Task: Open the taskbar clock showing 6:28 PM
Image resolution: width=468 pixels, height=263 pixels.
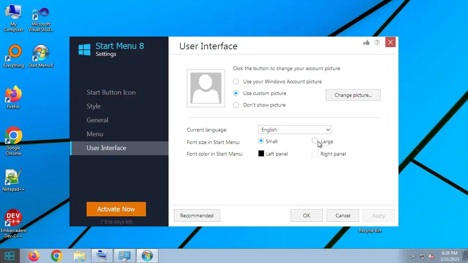Action: (x=449, y=256)
